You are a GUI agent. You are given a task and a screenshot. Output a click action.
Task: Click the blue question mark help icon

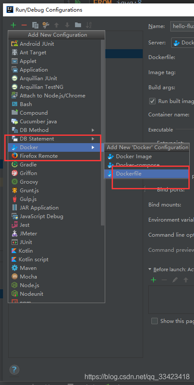pyautogui.click(x=14, y=369)
